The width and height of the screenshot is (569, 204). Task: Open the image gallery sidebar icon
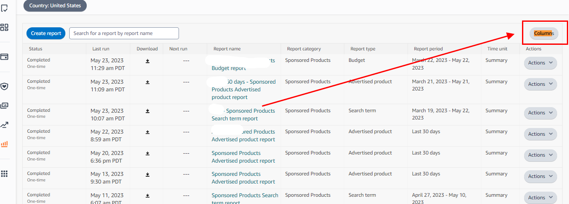pos(5,105)
